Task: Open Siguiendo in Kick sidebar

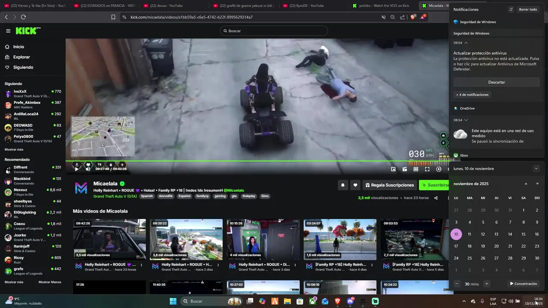Action: tap(23, 67)
